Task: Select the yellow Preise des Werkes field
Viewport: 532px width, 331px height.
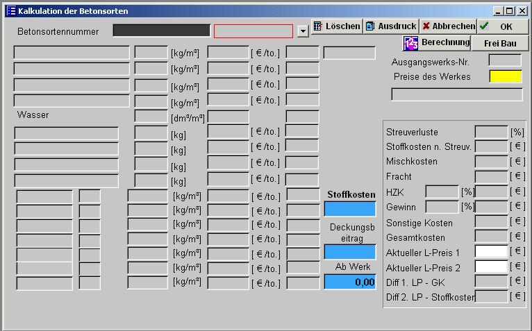Action: 505,76
